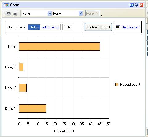Click the Delay 1 bar
The width and height of the screenshot is (148, 137).
(x=33, y=109)
